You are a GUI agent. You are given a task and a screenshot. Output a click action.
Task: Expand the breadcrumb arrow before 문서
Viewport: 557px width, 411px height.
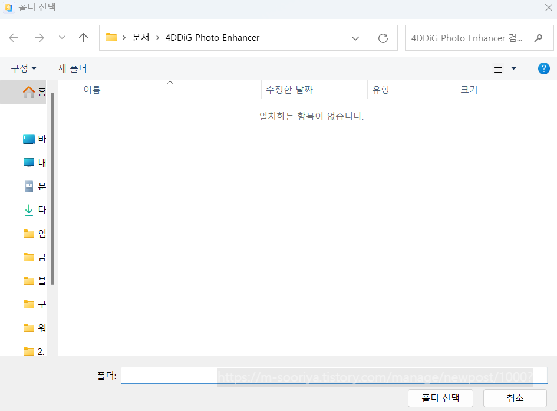[124, 38]
